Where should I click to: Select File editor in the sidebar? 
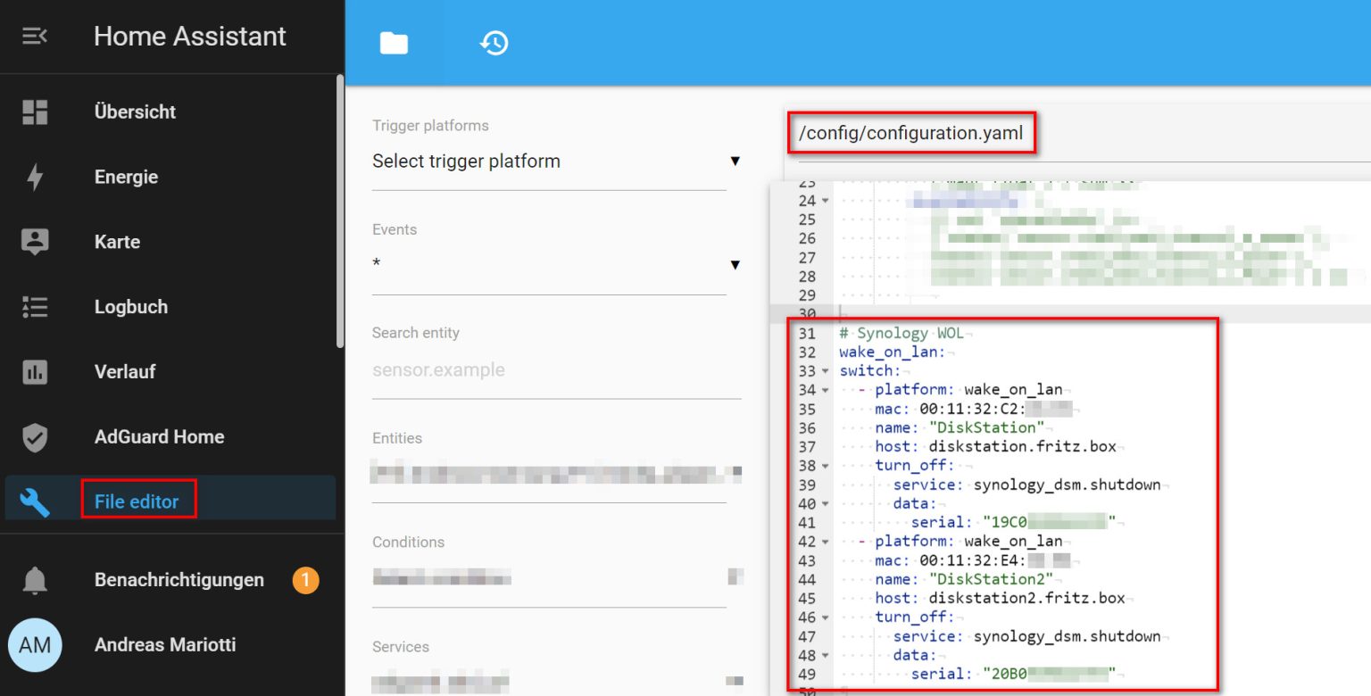[x=138, y=501]
